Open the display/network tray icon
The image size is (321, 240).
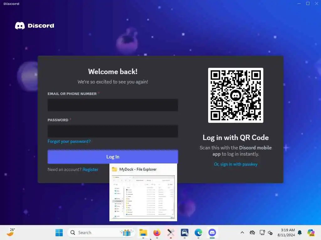[262, 232]
